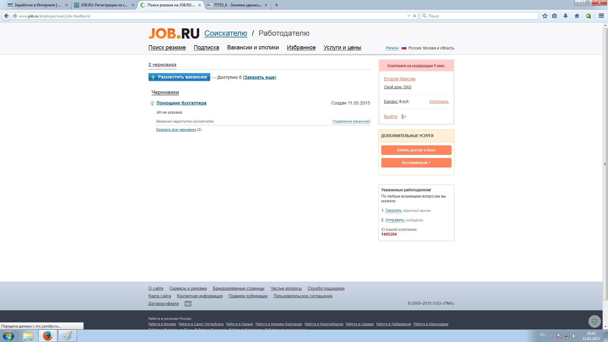This screenshot has width=608, height=342.
Task: Open the downloads arrow icon
Action: tap(566, 16)
